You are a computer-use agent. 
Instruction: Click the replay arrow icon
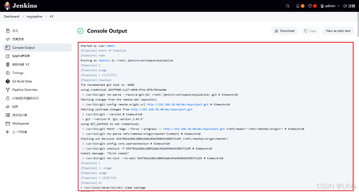coord(8,106)
